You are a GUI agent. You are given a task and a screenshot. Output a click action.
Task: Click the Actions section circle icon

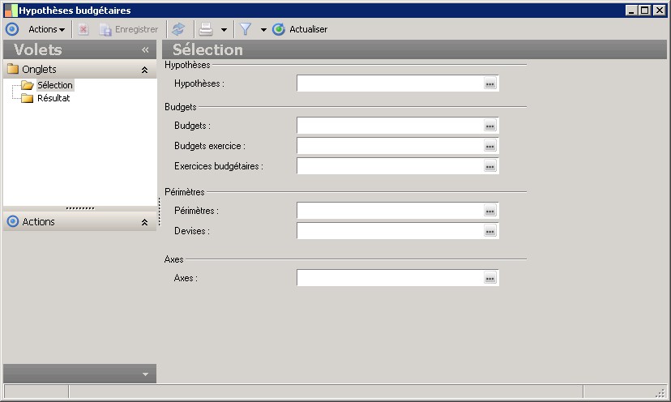coord(13,221)
